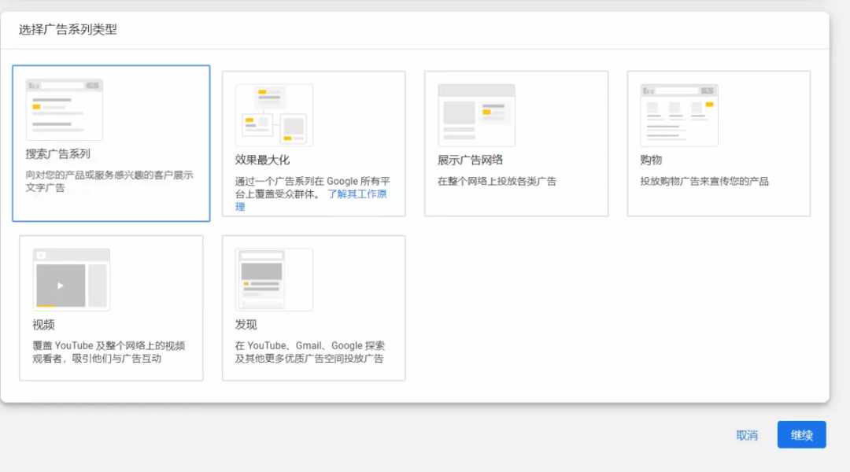850x472 pixels.
Task: Click the dialog heading 选择广告系列类型
Action: coord(68,30)
